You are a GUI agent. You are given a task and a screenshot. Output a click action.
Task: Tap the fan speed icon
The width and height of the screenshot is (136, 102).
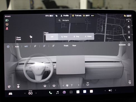pyautogui.click(x=67, y=85)
